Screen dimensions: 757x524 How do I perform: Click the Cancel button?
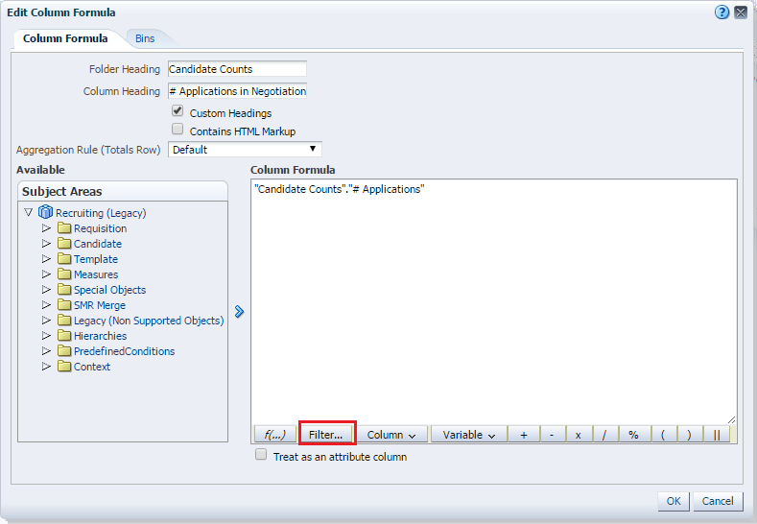point(718,501)
